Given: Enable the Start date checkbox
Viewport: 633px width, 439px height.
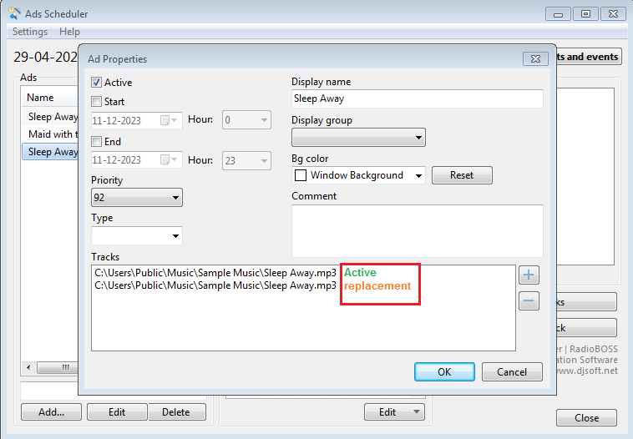Looking at the screenshot, I should 97,102.
